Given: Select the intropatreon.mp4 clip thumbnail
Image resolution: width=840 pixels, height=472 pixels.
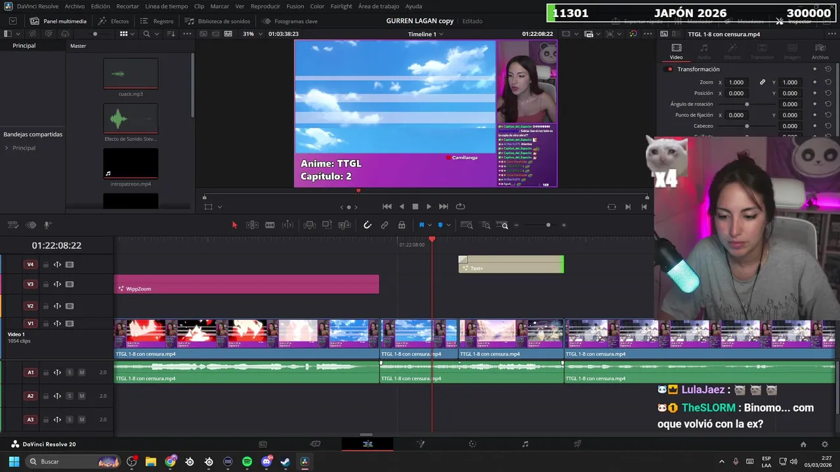Looking at the screenshot, I should pos(131,163).
